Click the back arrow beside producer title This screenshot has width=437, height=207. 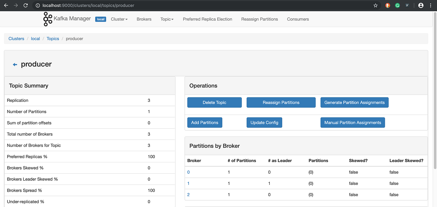[15, 64]
